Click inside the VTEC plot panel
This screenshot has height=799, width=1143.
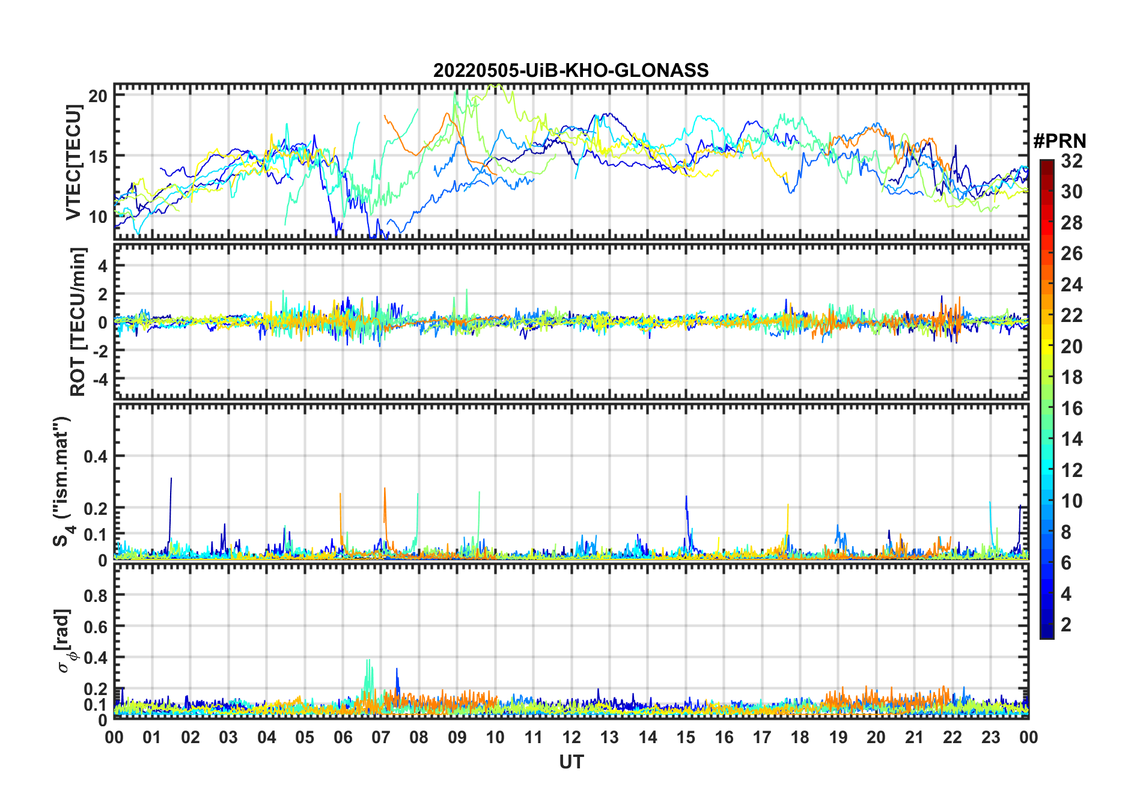pos(571,162)
